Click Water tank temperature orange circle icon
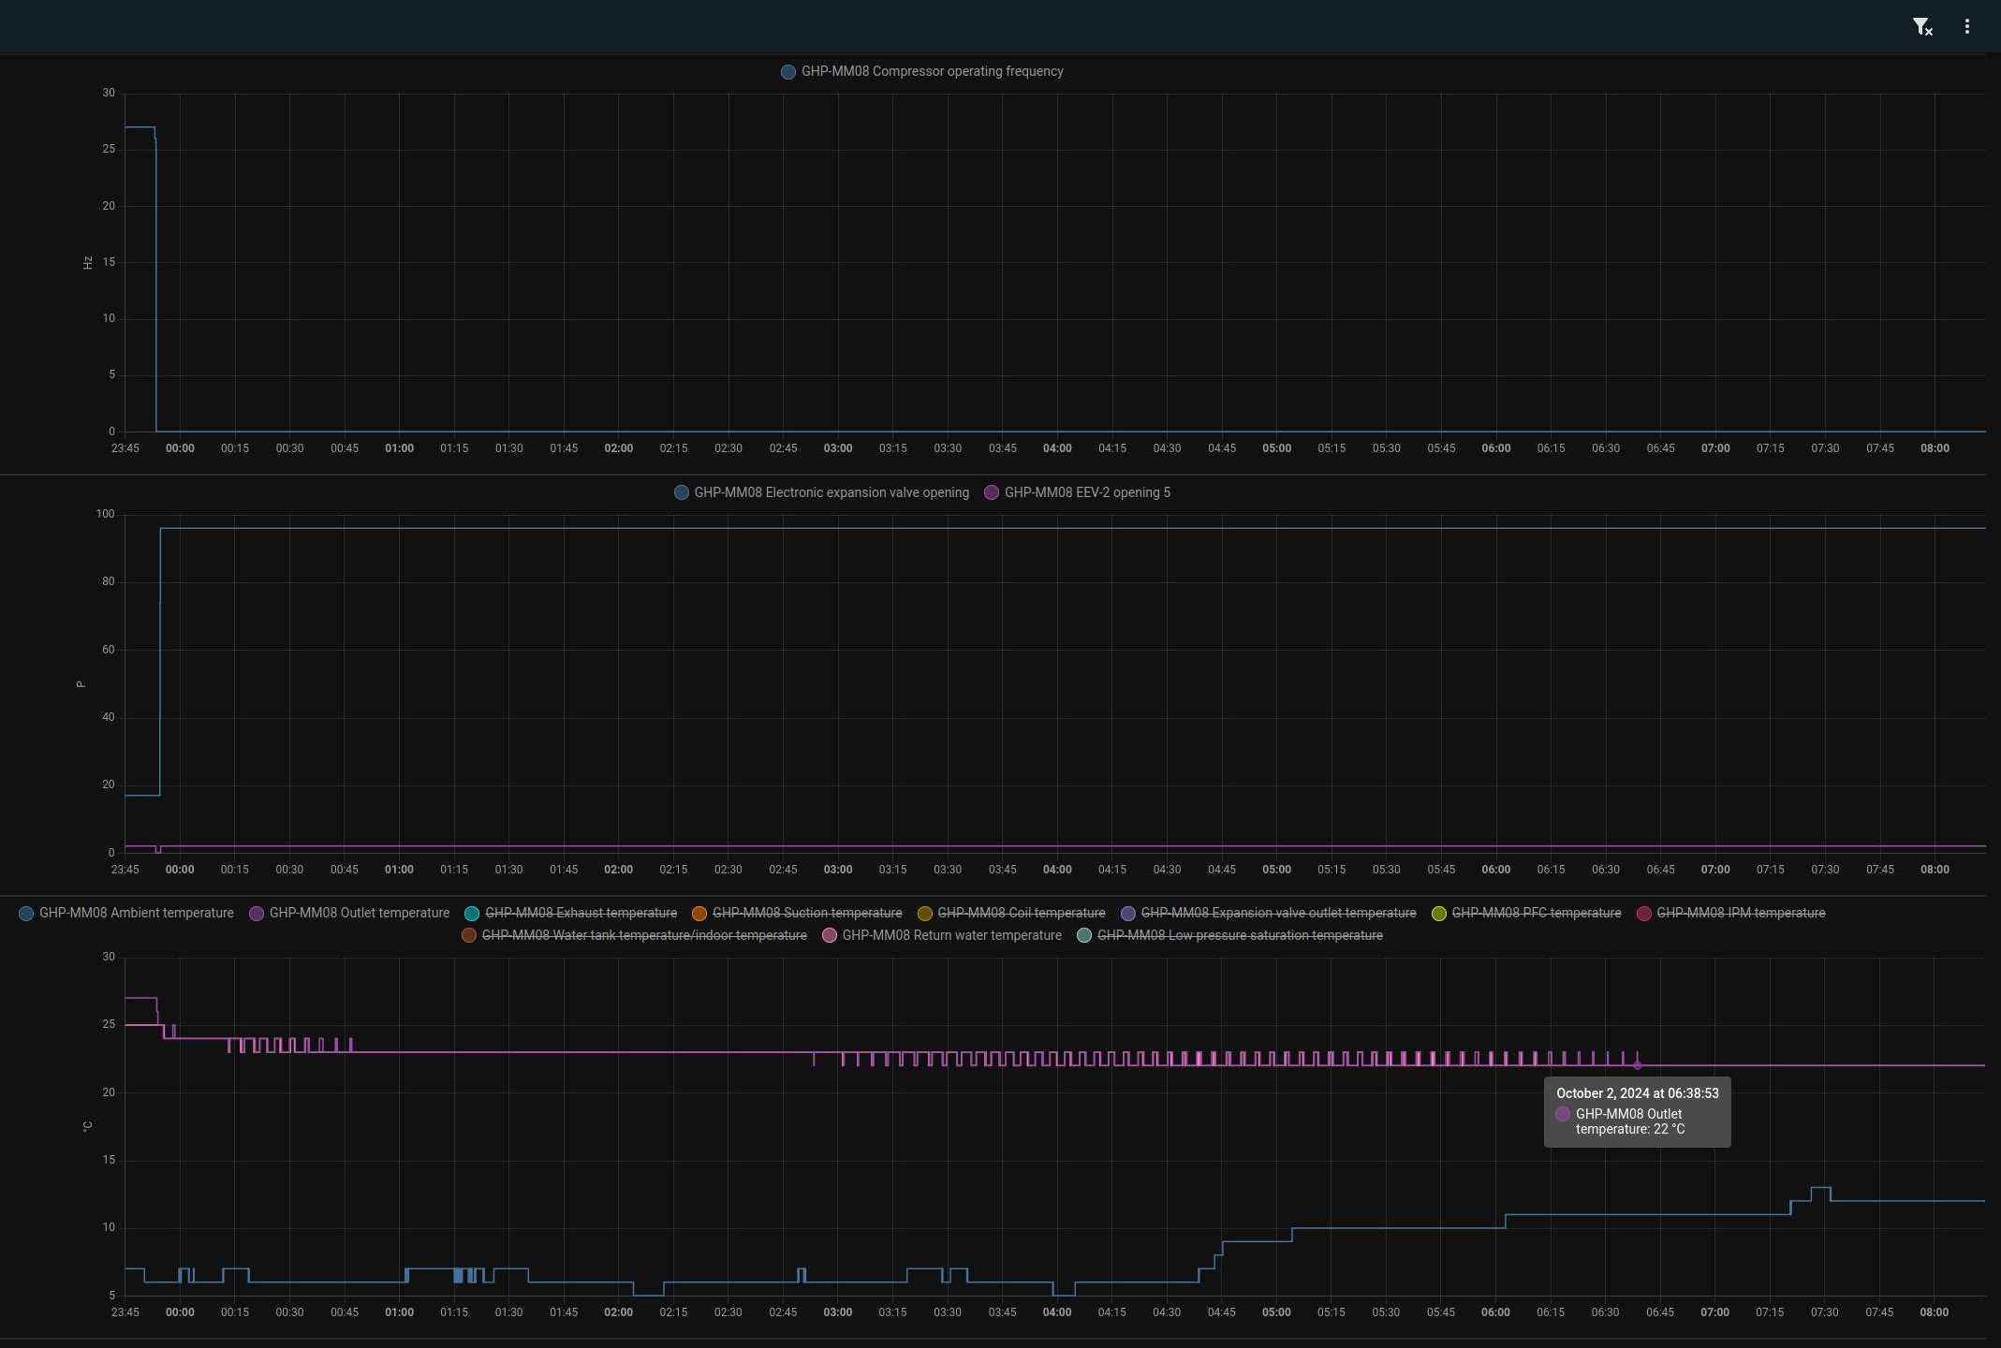 469,936
